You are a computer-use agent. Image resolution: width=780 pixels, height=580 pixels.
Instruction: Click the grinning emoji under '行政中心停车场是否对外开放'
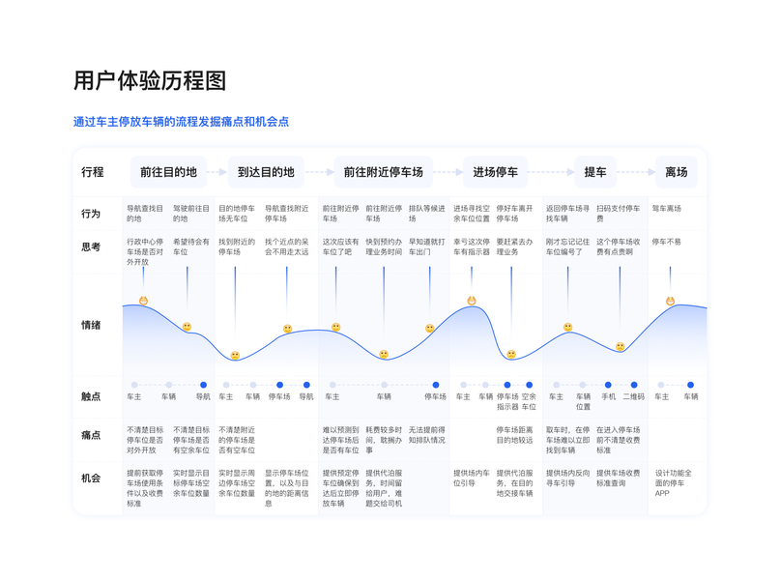(x=143, y=301)
